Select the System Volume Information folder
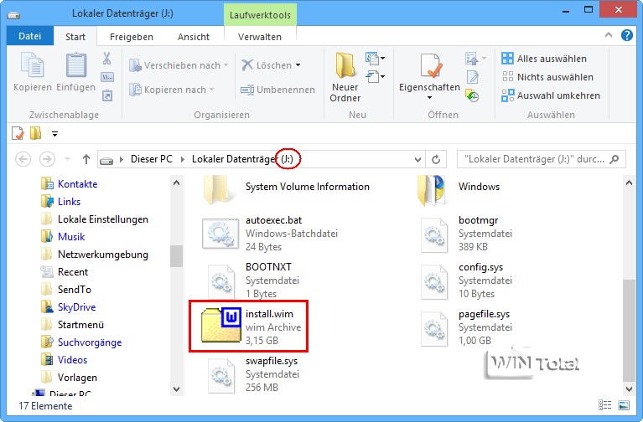643x422 pixels. (287, 188)
